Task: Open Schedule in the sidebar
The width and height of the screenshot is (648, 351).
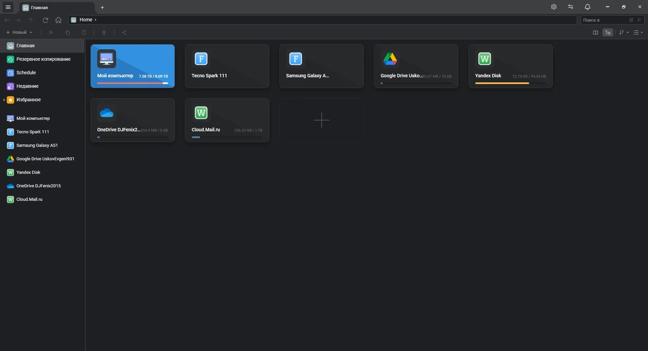Action: click(x=42, y=73)
